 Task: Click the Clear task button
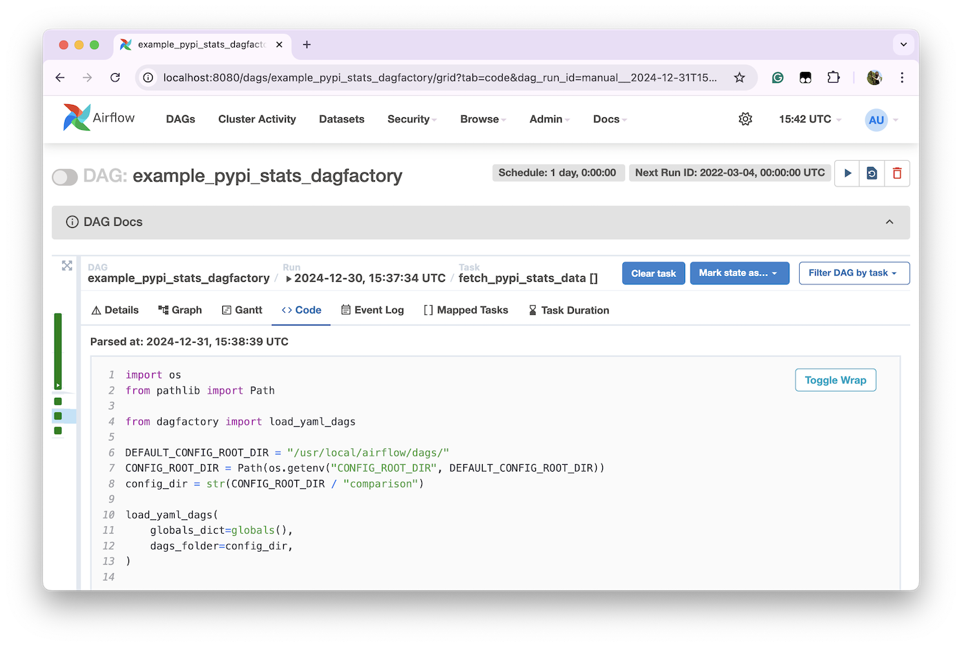[x=653, y=273]
